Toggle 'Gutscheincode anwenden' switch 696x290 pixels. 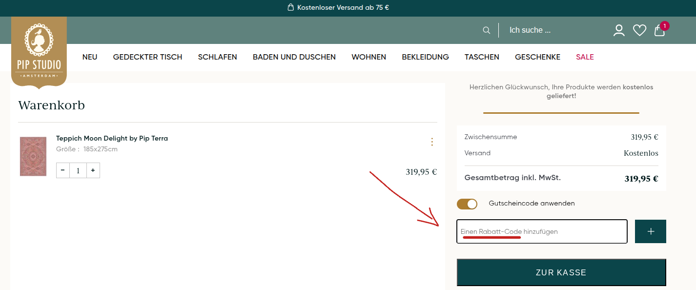coord(467,204)
